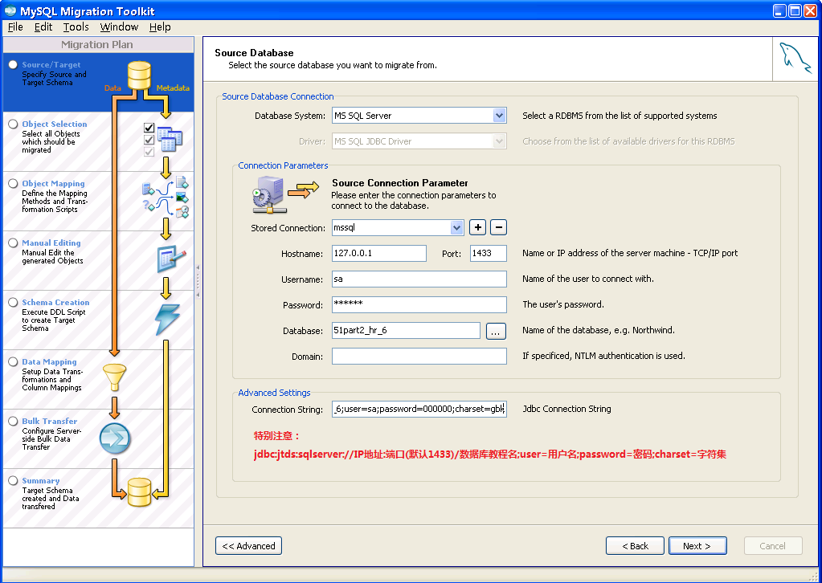Click the sidebar splitter collapse handle
The height and width of the screenshot is (583, 822).
pos(198,281)
